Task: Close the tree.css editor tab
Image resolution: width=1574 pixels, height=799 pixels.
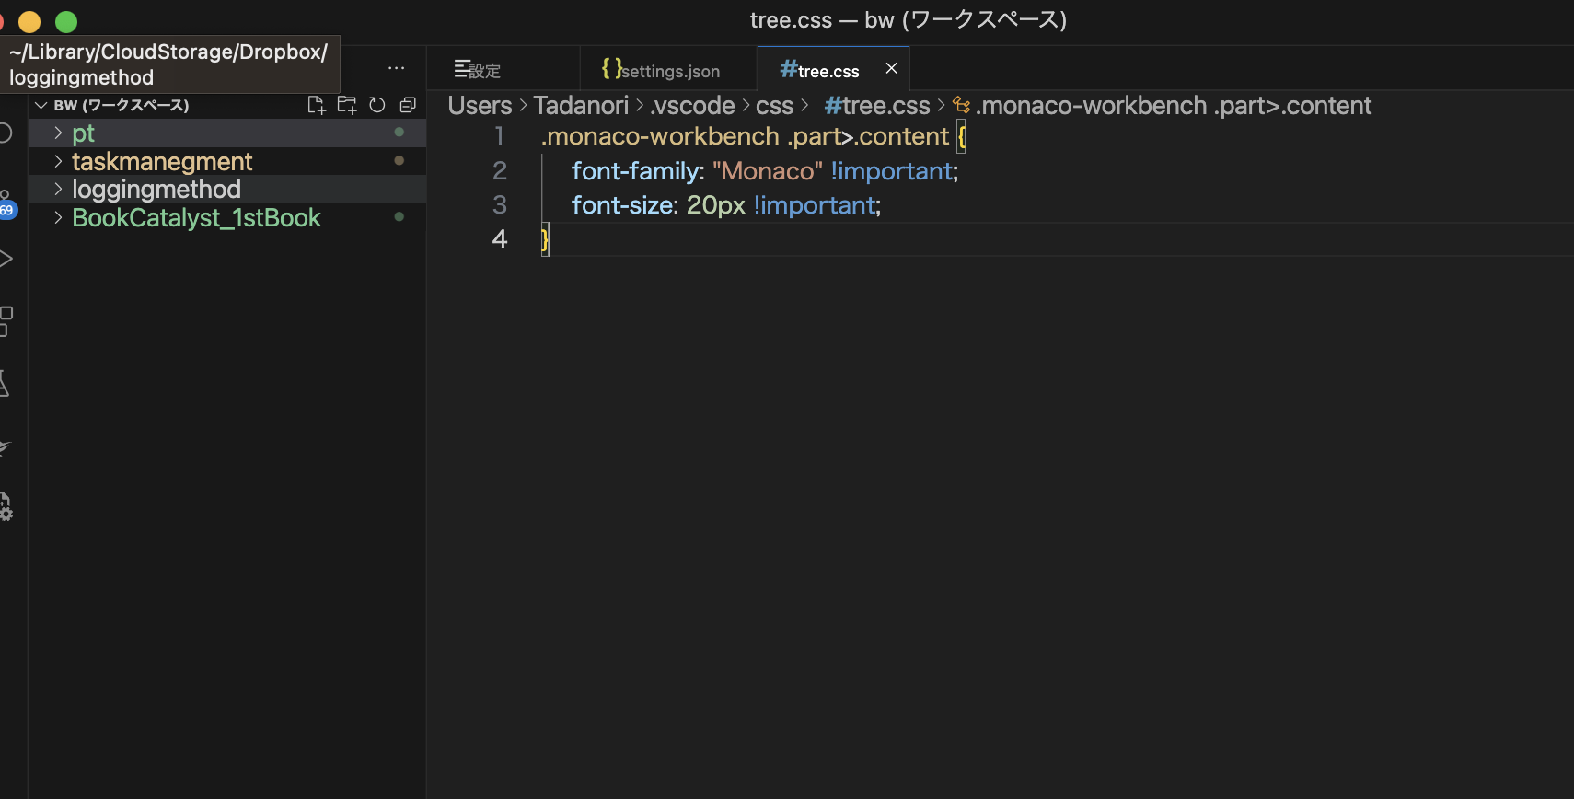Action: tap(891, 68)
